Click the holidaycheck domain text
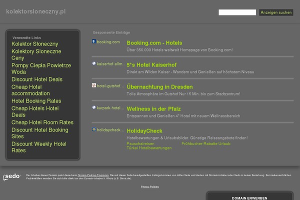300x200 pixels. pos(110,130)
